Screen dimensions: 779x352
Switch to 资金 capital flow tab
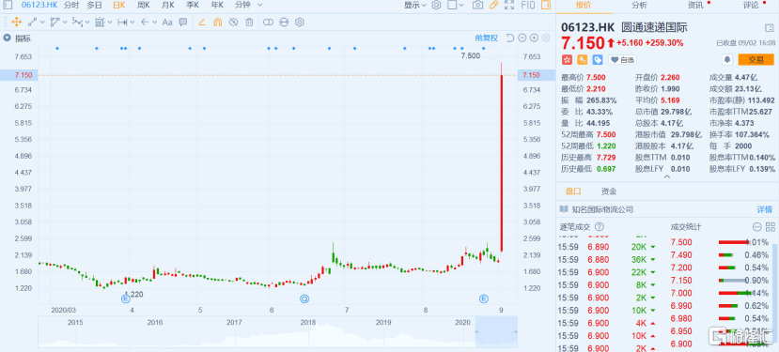tap(609, 191)
